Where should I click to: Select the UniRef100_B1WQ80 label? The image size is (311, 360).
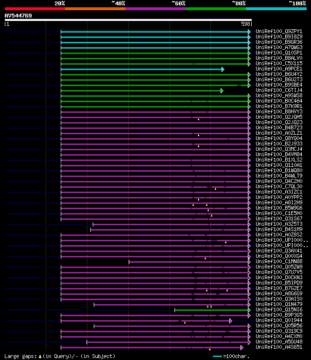(279, 171)
